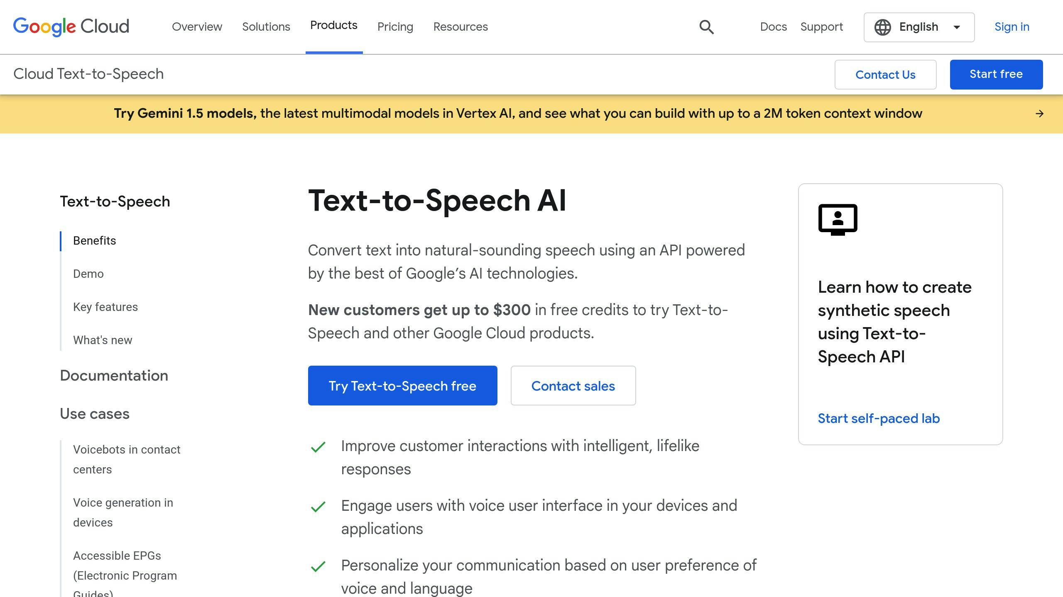Click Try Text-to-Speech free button

pos(402,386)
